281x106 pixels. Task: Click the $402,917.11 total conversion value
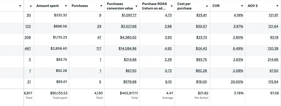point(129,93)
